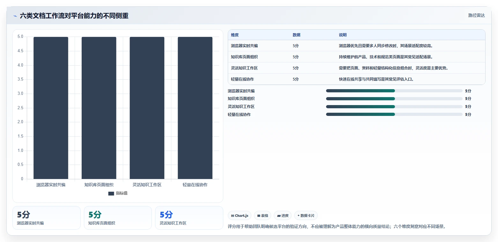Click the 数据 column header
Screen dimensions: 498x242
coord(296,35)
